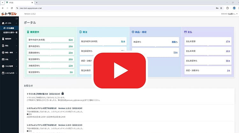
Task: Expand the 支払 sidebar menu chevron
Action: tap(16, 59)
